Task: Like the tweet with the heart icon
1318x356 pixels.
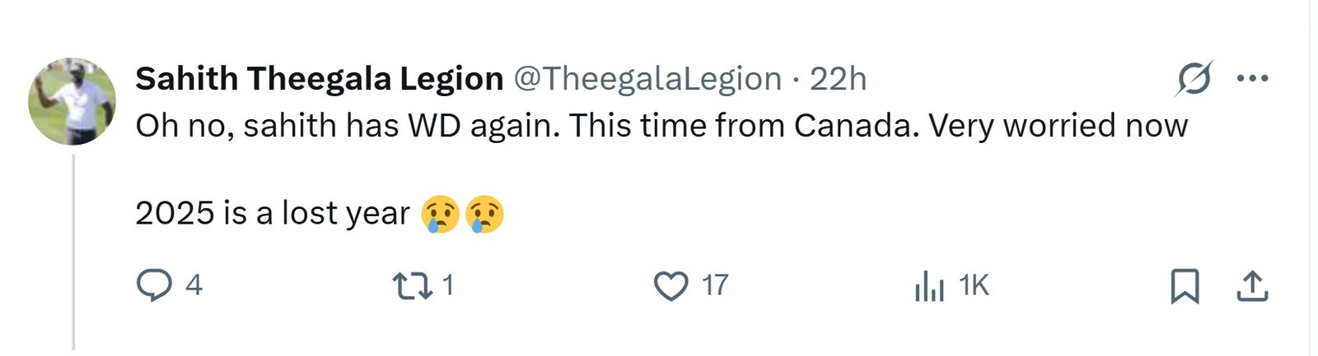Action: tap(671, 285)
